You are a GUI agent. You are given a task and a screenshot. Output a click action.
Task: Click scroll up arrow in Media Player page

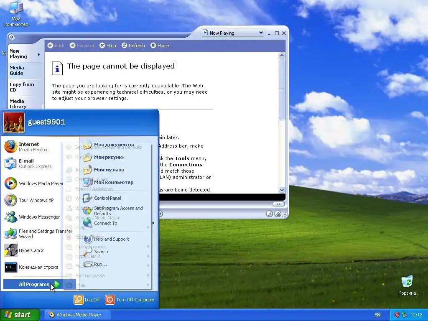[x=282, y=56]
